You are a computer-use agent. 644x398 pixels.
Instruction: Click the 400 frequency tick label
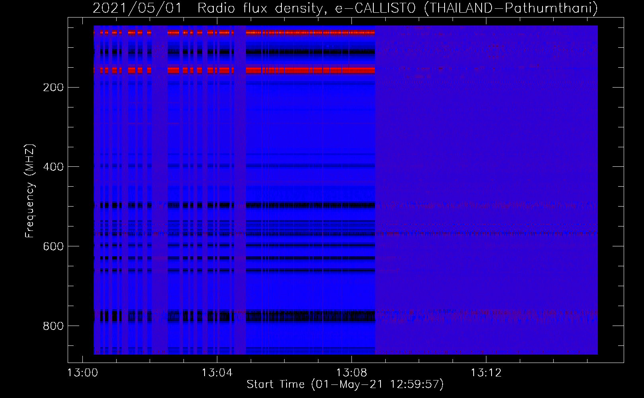(x=53, y=167)
